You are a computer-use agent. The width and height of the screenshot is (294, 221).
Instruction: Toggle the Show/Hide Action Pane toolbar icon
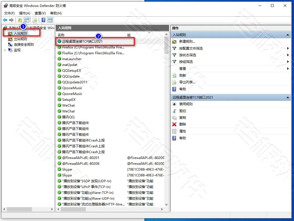click(50, 20)
